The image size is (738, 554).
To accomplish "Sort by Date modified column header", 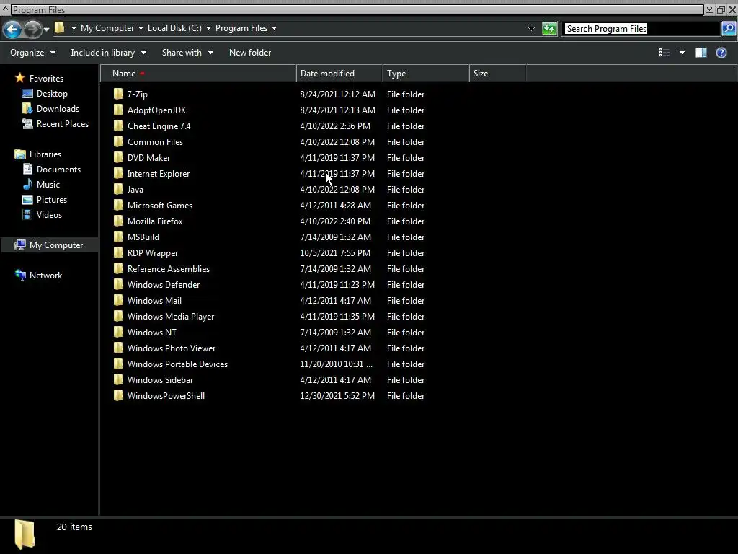I will coord(339,74).
